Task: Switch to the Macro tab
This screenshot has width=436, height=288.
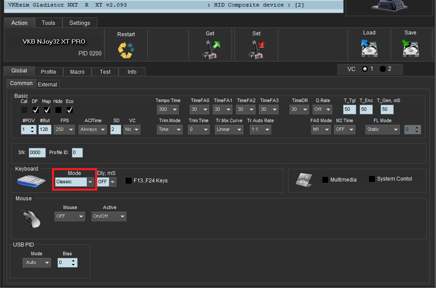Action: (x=77, y=72)
